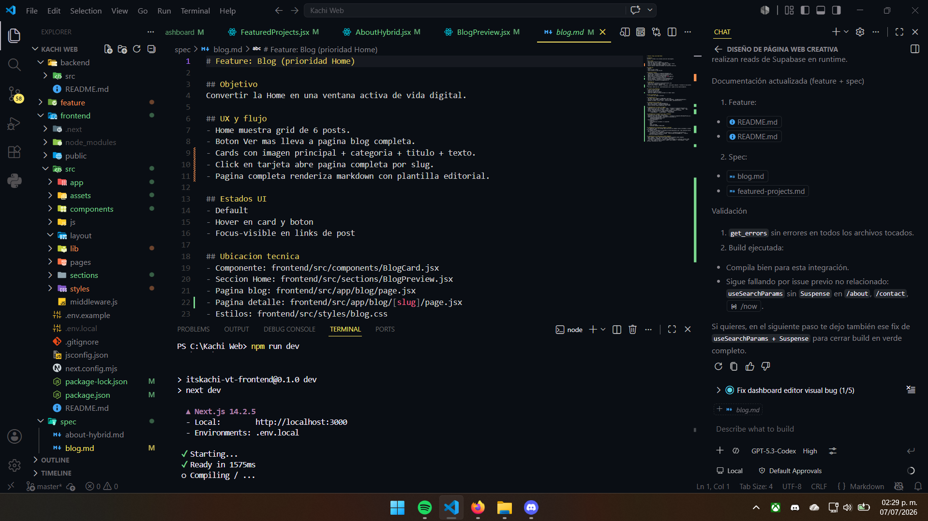The width and height of the screenshot is (928, 521).
Task: Expand the OUTLINE section
Action: 55,460
